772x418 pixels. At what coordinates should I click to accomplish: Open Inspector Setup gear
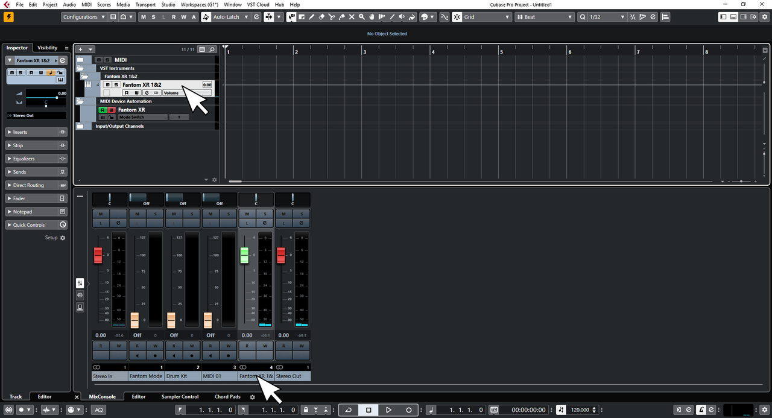62,238
